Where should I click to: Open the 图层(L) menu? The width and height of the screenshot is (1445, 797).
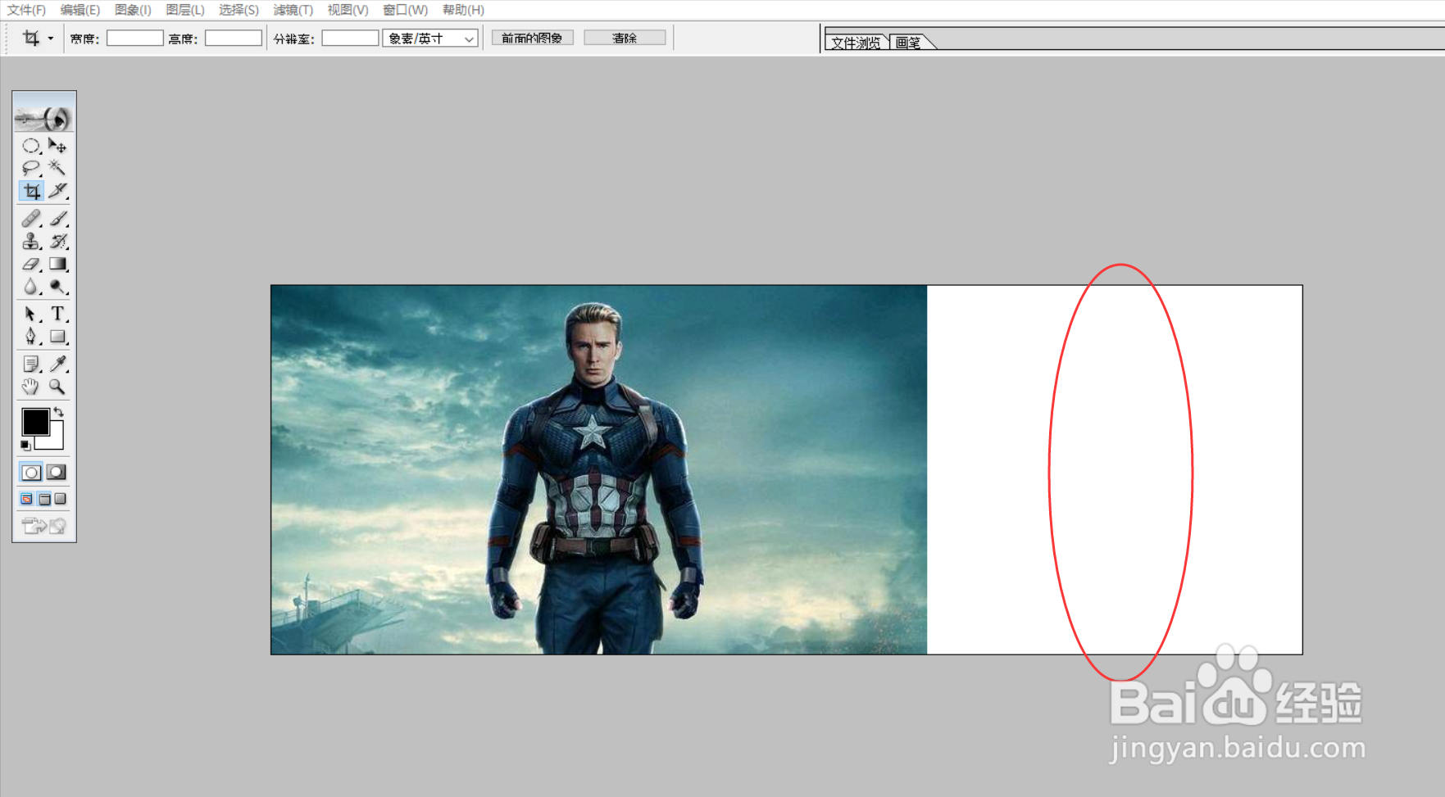[x=184, y=10]
